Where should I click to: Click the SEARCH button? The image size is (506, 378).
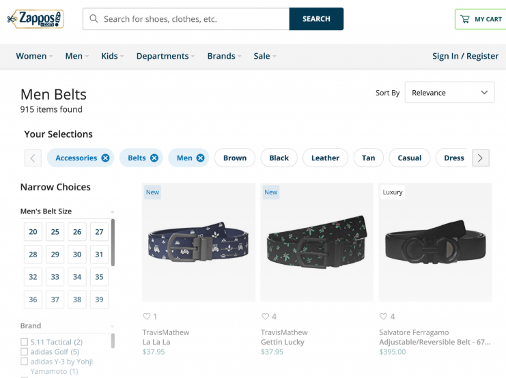tap(316, 19)
